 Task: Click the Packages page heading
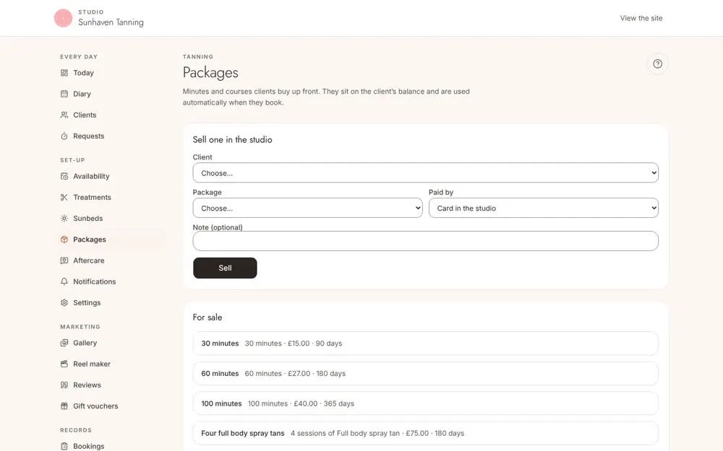tap(210, 73)
